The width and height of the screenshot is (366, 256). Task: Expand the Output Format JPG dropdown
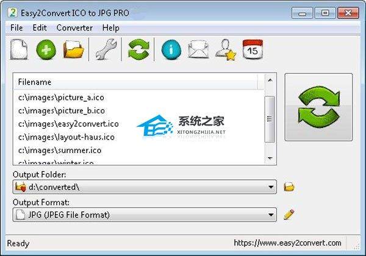(x=271, y=215)
